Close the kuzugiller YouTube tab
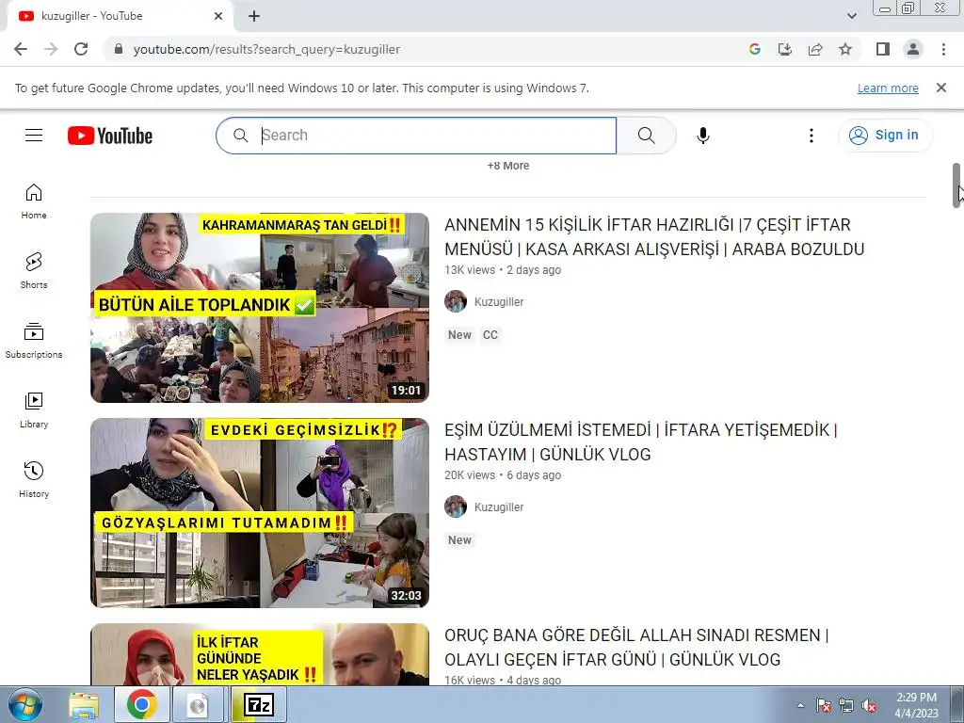 pos(218,16)
